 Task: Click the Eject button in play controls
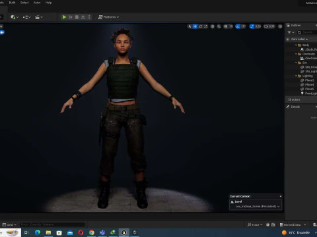(x=83, y=17)
